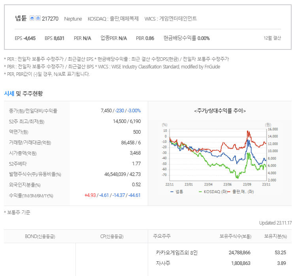The height and width of the screenshot is (276, 292).
Task: Select the face value 500
Action: coord(137,132)
